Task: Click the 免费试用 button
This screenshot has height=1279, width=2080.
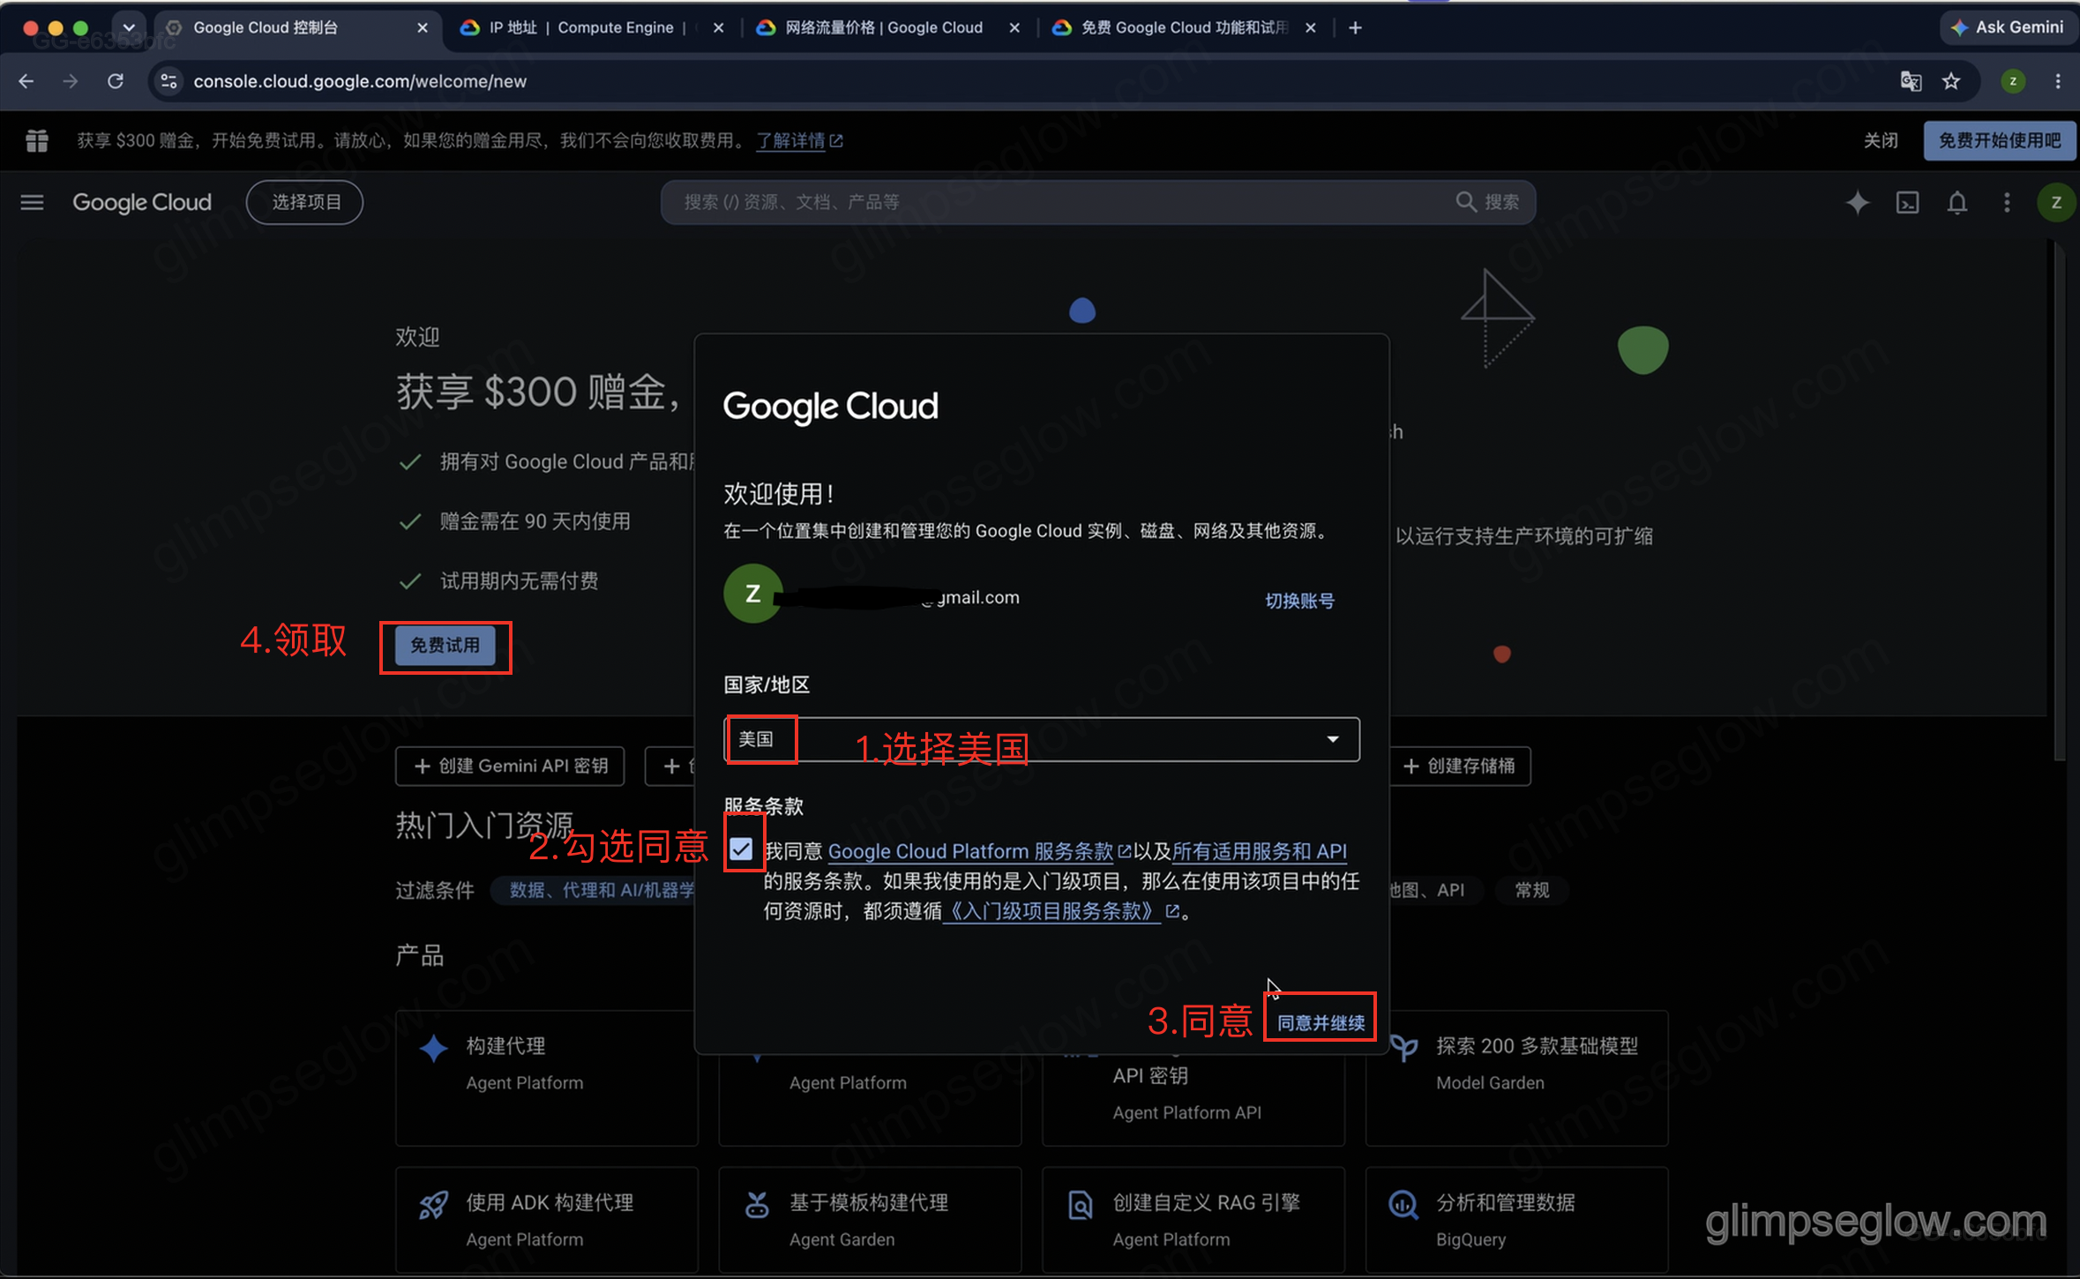Action: 445,646
